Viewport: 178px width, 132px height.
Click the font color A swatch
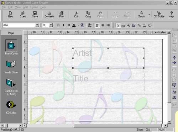[x=74, y=25]
